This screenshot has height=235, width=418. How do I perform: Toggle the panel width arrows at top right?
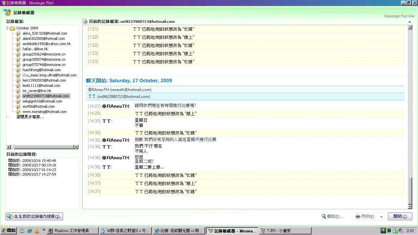click(x=410, y=22)
